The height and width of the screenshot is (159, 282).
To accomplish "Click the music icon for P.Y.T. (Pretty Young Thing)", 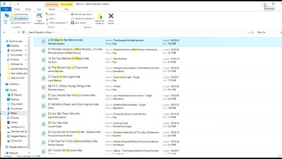I will (x=43, y=87).
